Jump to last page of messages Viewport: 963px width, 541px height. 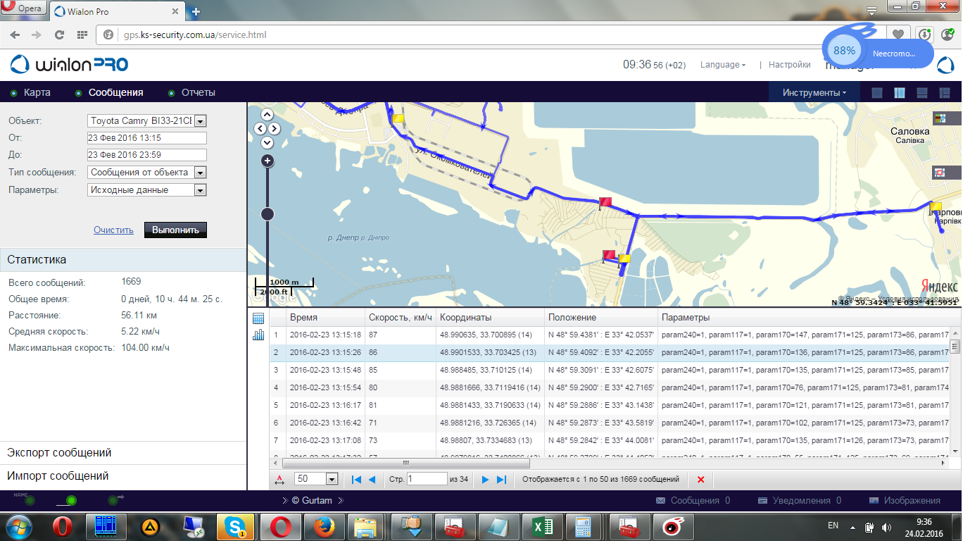(501, 479)
